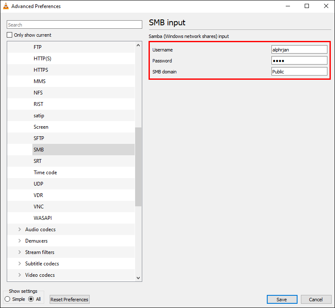This screenshot has height=308, width=335.
Task: Select HTTP(S) in the module tree
Action: coord(43,59)
